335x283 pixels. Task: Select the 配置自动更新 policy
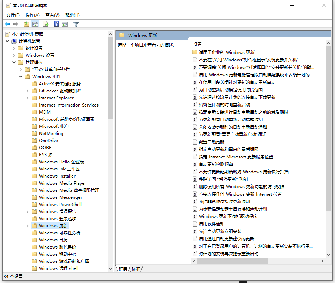(x=212, y=142)
